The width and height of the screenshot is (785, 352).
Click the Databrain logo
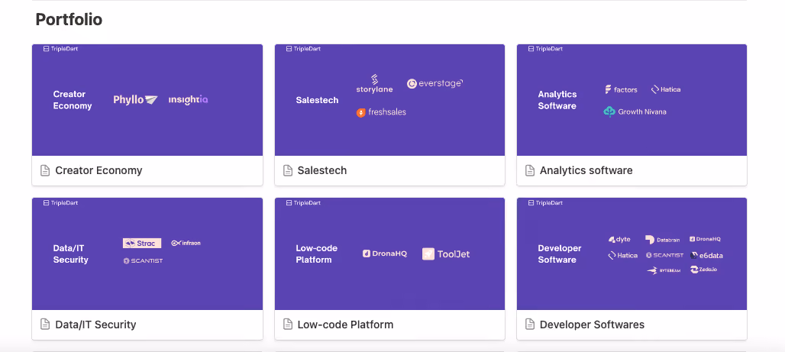point(662,240)
